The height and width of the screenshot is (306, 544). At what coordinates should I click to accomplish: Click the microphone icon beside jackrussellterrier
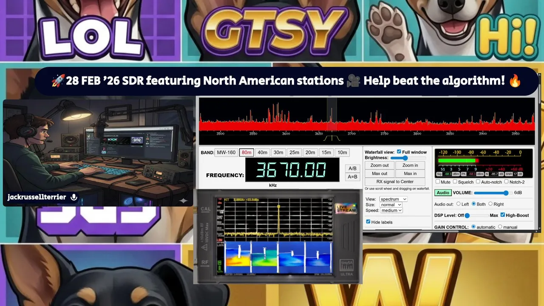pos(74,197)
